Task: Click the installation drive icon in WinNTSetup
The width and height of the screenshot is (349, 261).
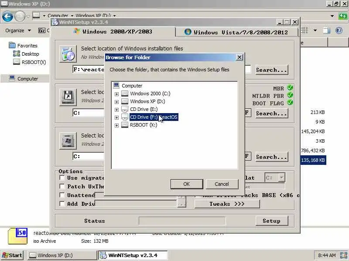Action: (68, 141)
